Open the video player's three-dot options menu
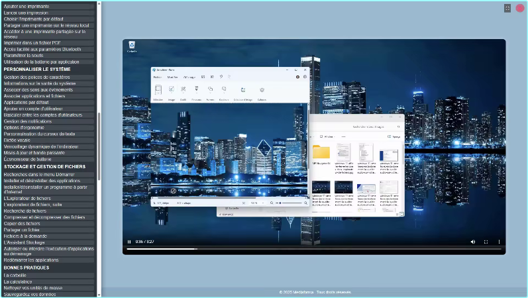The height and width of the screenshot is (298, 528). coord(499,242)
